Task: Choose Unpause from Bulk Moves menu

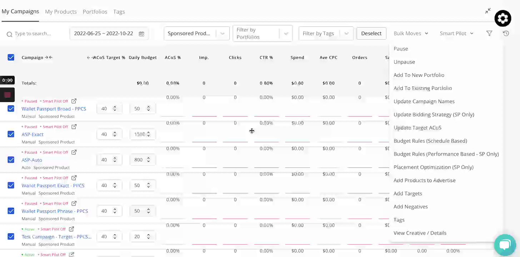Action: click(x=404, y=62)
